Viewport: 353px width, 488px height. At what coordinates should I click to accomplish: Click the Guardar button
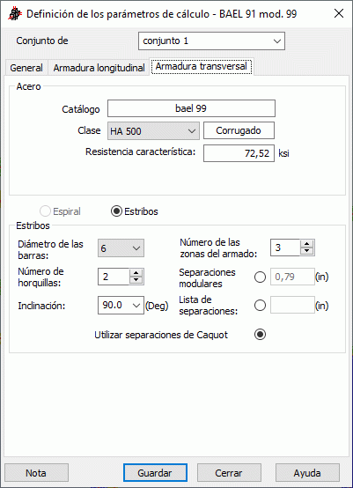tap(155, 473)
